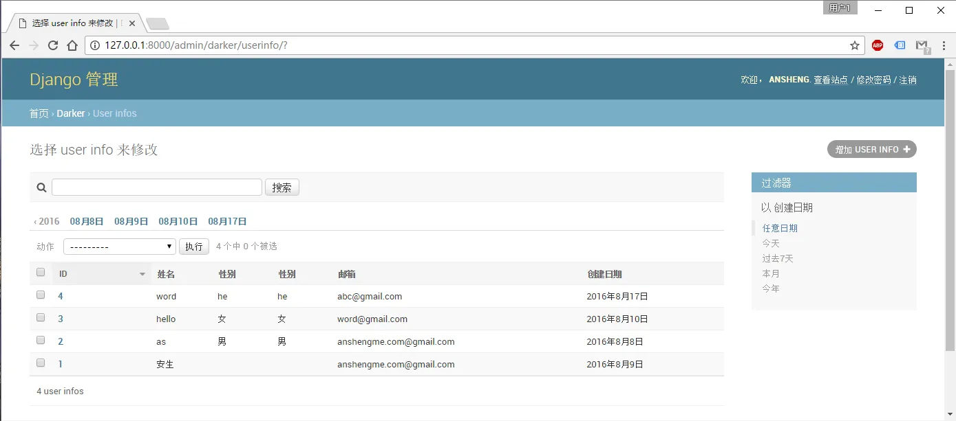
Task: Open 修改密码 change password link
Action: 873,80
